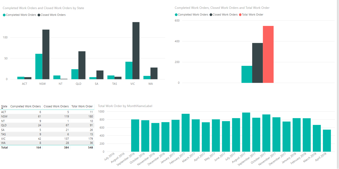Select the March 2018 bar in monthly chart
Image resolution: width=339 pixels, height=169 pixels.
click(x=317, y=138)
